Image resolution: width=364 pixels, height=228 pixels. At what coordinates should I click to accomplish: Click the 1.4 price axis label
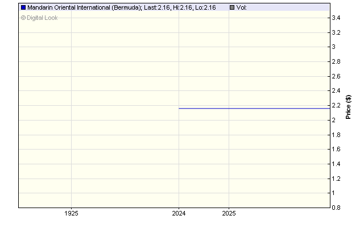tap(336, 164)
